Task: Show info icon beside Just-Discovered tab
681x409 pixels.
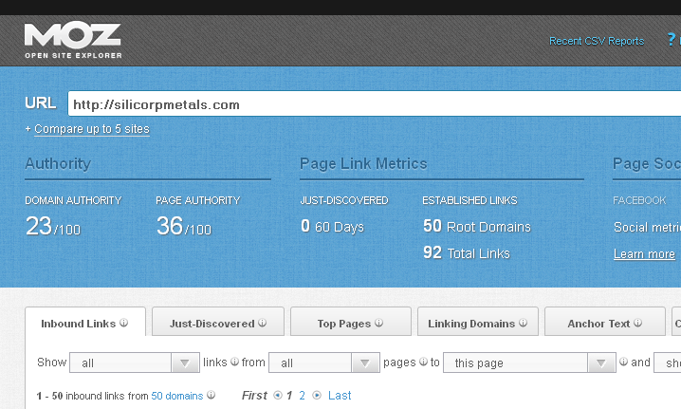Action: click(263, 323)
